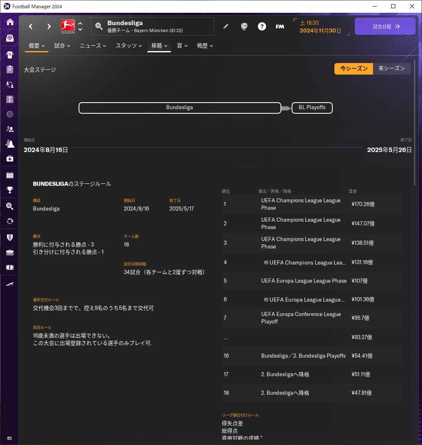Click the ¥93.27億 prize amount
This screenshot has height=445, width=422.
click(x=362, y=337)
